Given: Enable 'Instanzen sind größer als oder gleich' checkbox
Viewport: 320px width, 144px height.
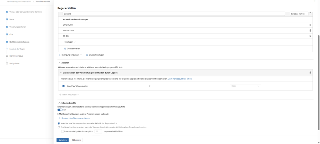Looking at the screenshot, I should pyautogui.click(x=62, y=131).
